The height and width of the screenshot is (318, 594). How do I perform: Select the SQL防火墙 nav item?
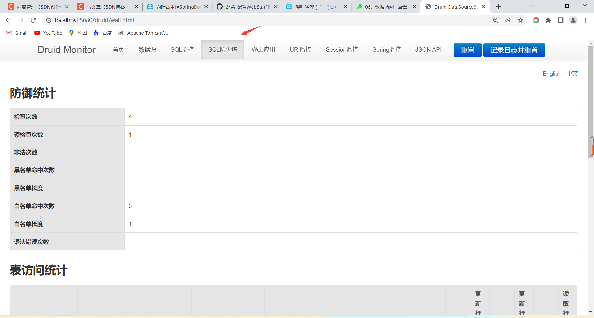(x=223, y=49)
